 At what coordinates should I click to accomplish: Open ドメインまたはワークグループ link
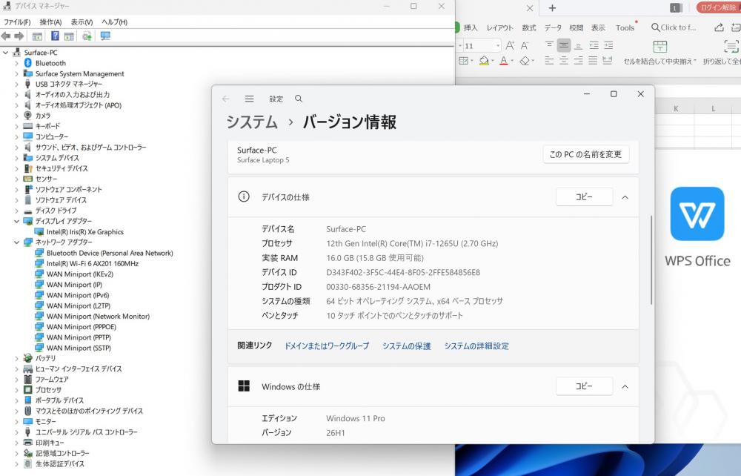pos(327,346)
